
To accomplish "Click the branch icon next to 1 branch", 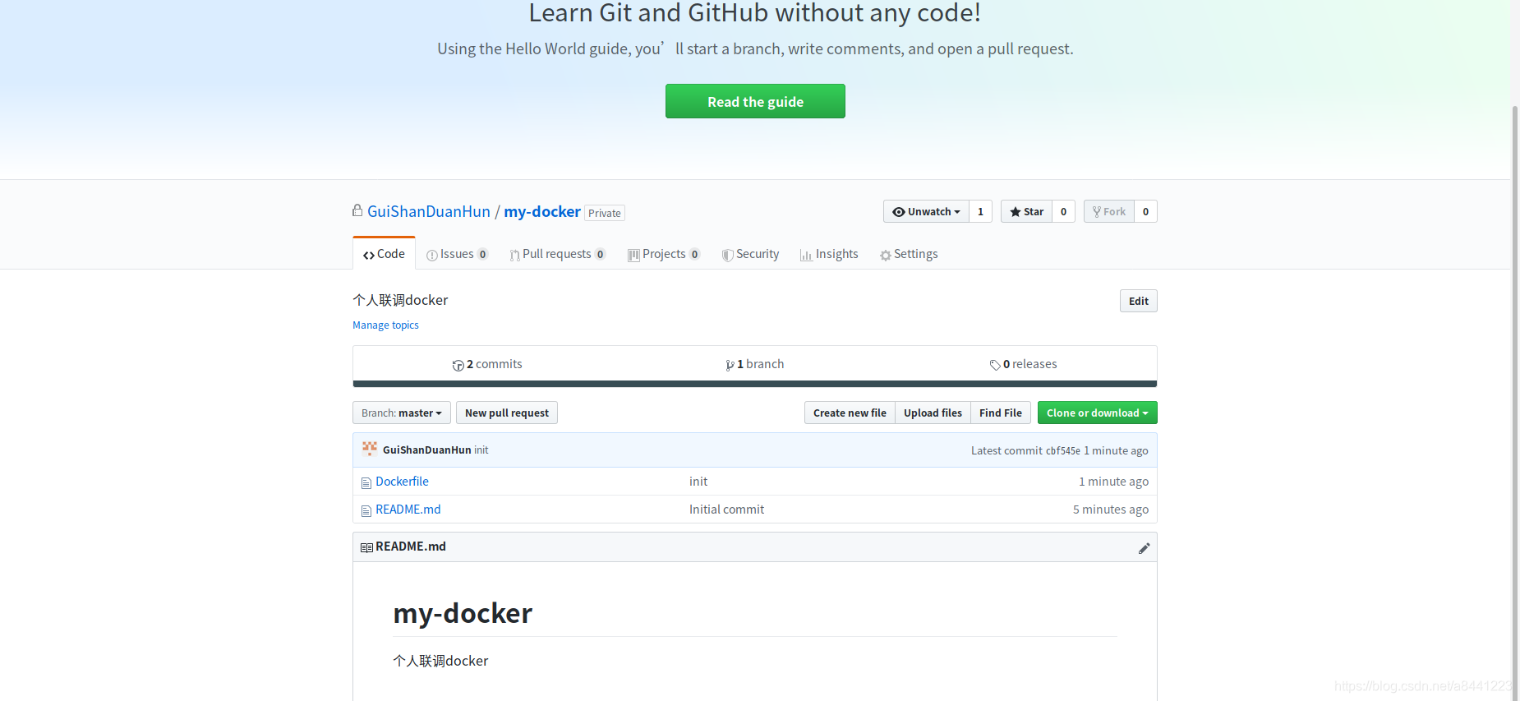I will [x=730, y=365].
